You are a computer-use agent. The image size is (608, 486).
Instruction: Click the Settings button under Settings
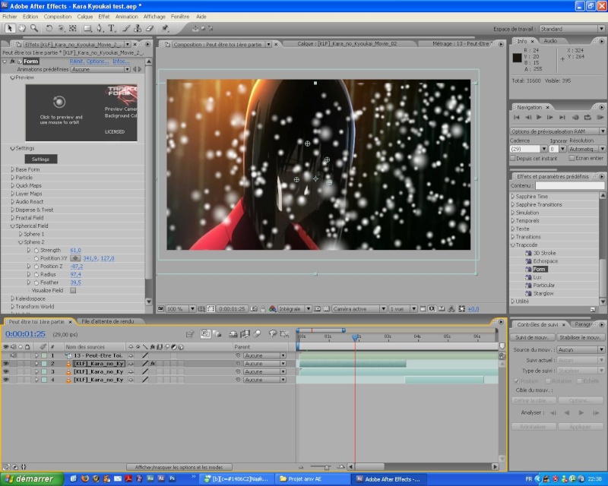(x=41, y=159)
